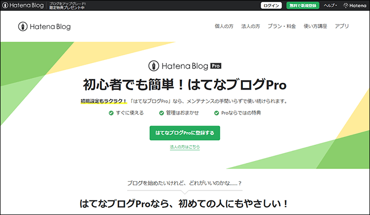Click the green 無料で新規登録 button

point(303,5)
